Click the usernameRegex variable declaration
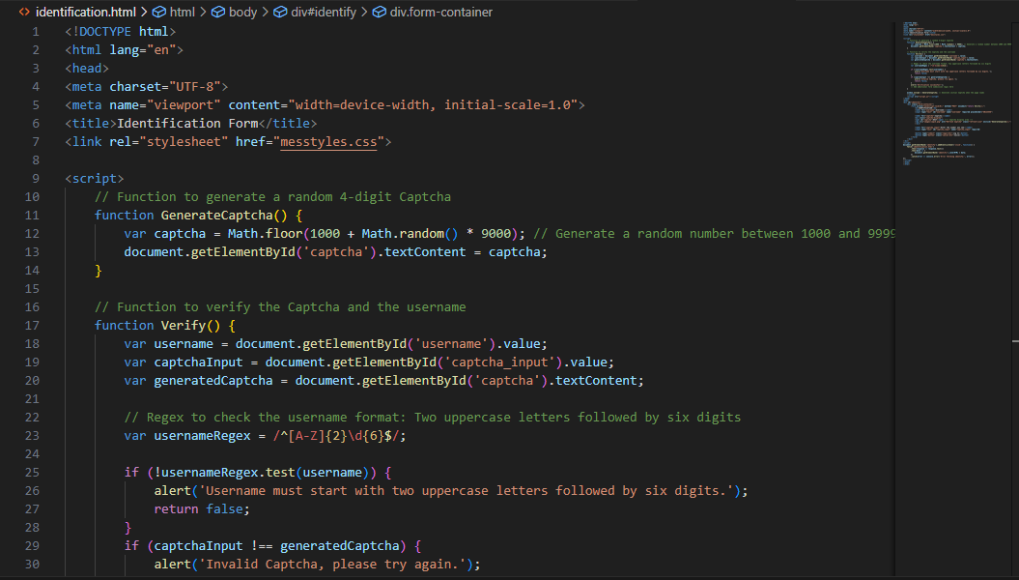 click(x=202, y=436)
